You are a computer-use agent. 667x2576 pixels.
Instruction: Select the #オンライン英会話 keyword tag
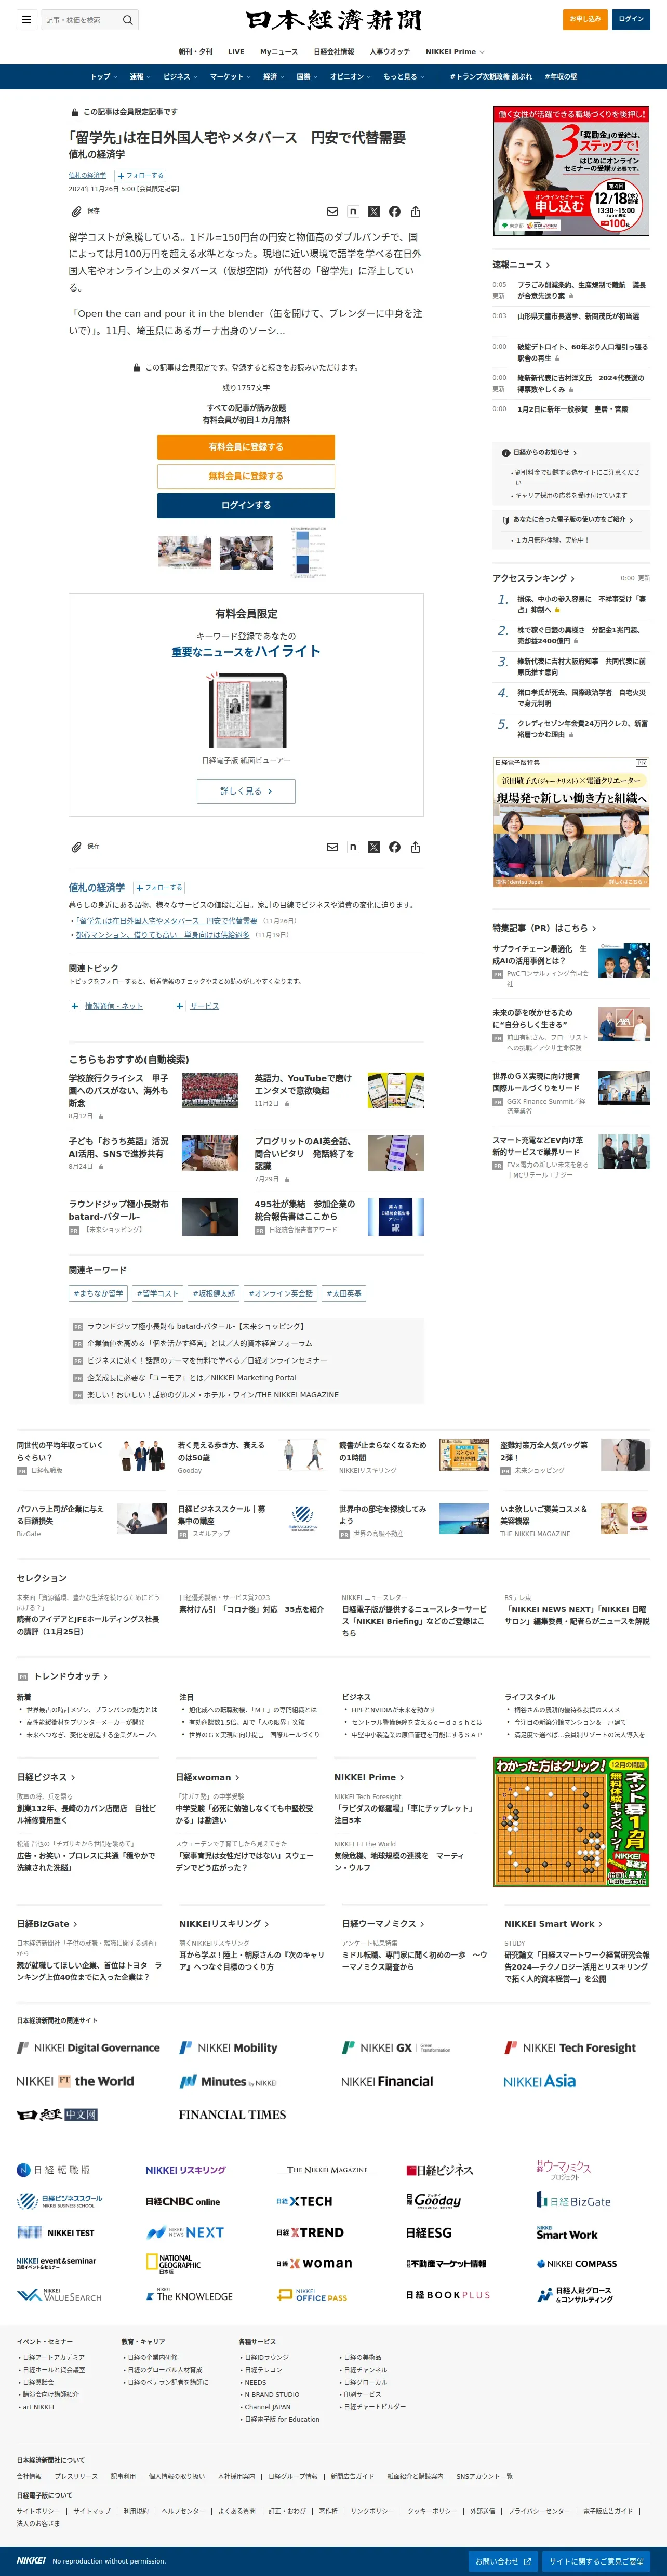coord(281,1293)
